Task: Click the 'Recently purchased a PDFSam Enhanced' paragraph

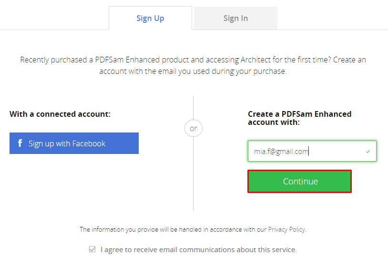Action: coord(193,65)
